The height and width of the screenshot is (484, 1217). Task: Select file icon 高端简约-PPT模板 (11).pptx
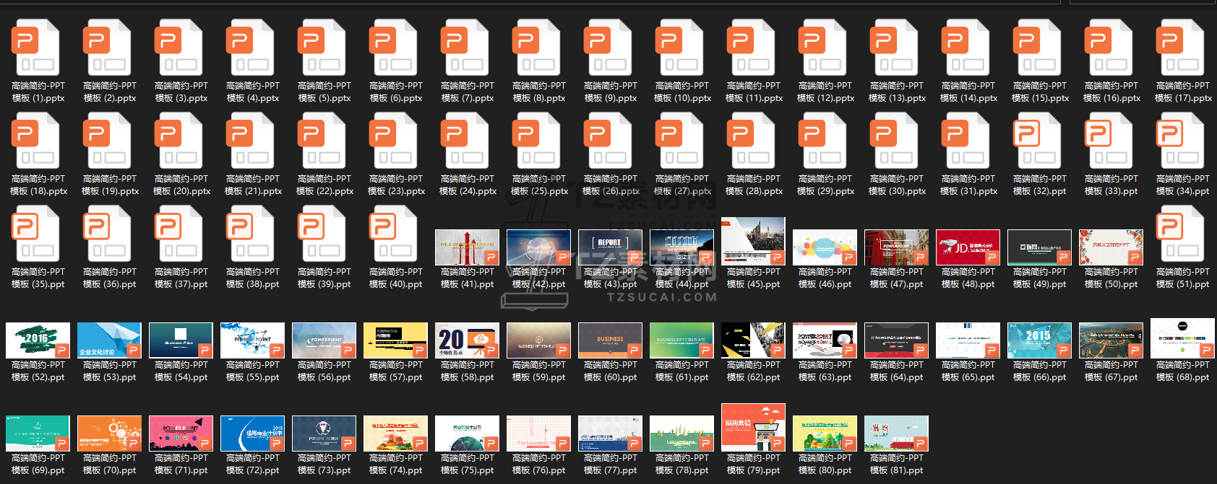click(x=750, y=48)
